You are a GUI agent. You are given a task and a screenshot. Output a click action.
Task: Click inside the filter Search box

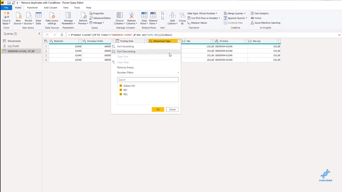(x=148, y=80)
